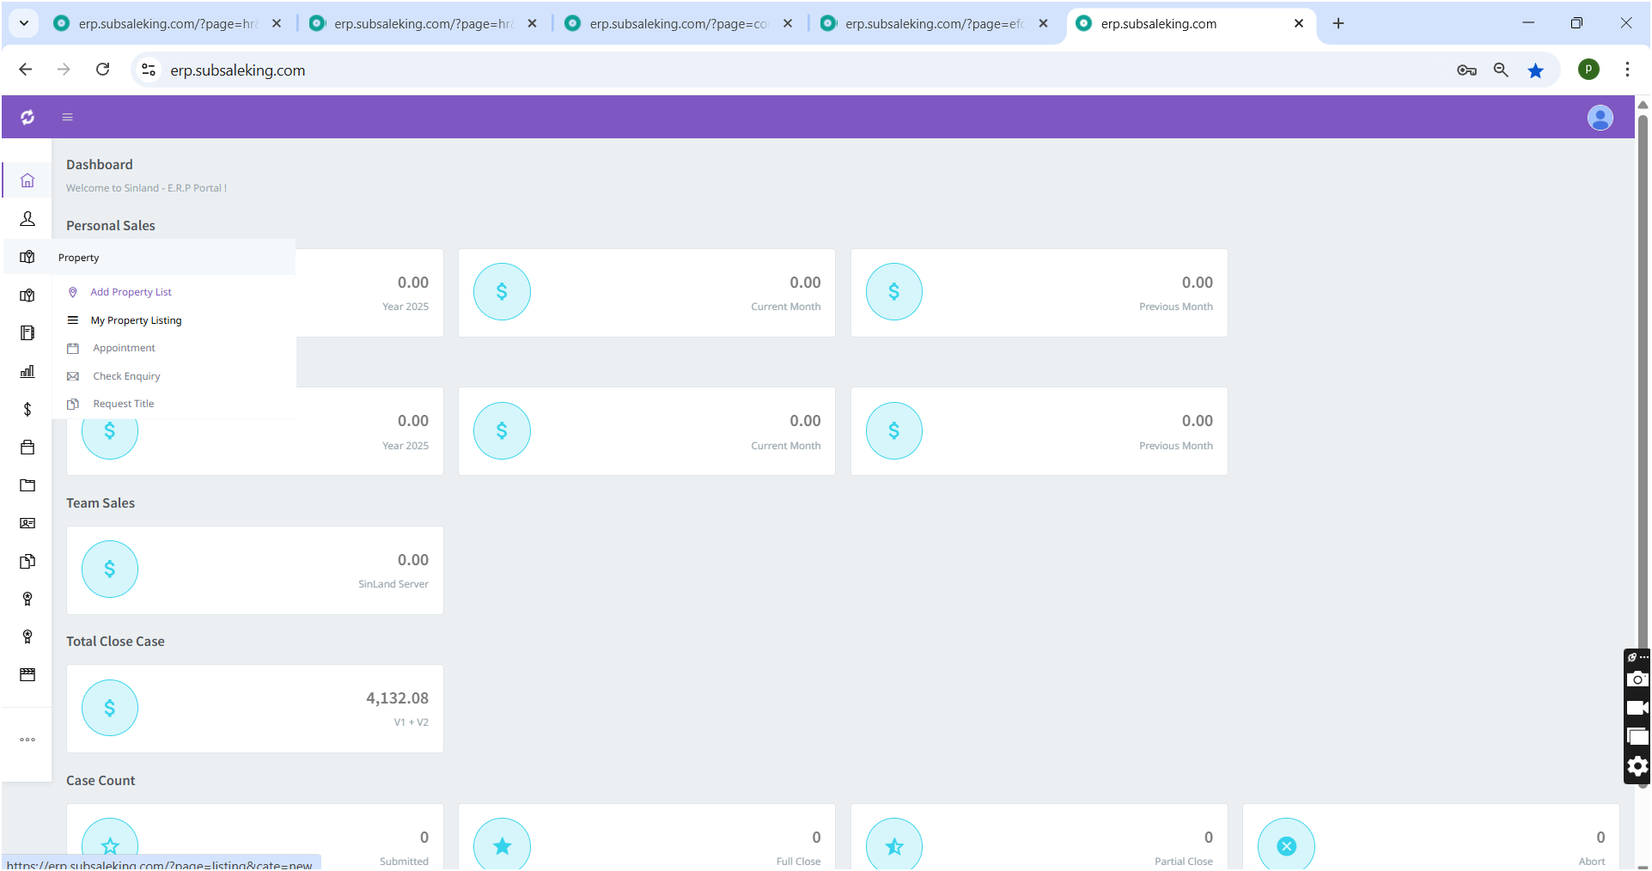Open the Check Enquiry link
The width and height of the screenshot is (1652, 871).
pyautogui.click(x=126, y=376)
